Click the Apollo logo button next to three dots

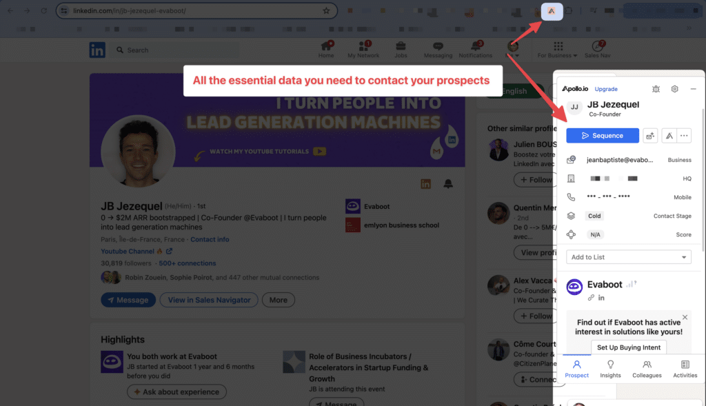(x=669, y=136)
